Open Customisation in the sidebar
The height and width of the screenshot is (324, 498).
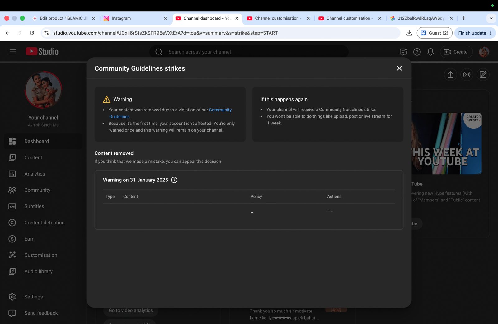coord(41,255)
